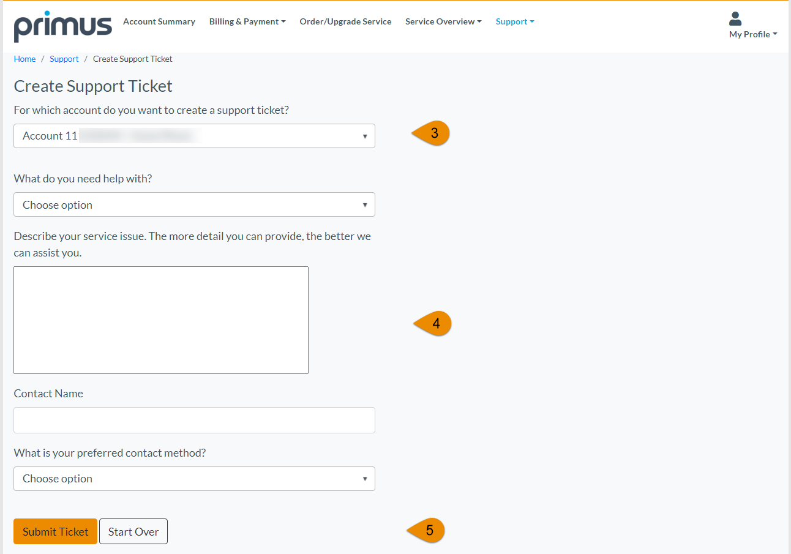Open Order/Upgrade Service page

coord(345,21)
